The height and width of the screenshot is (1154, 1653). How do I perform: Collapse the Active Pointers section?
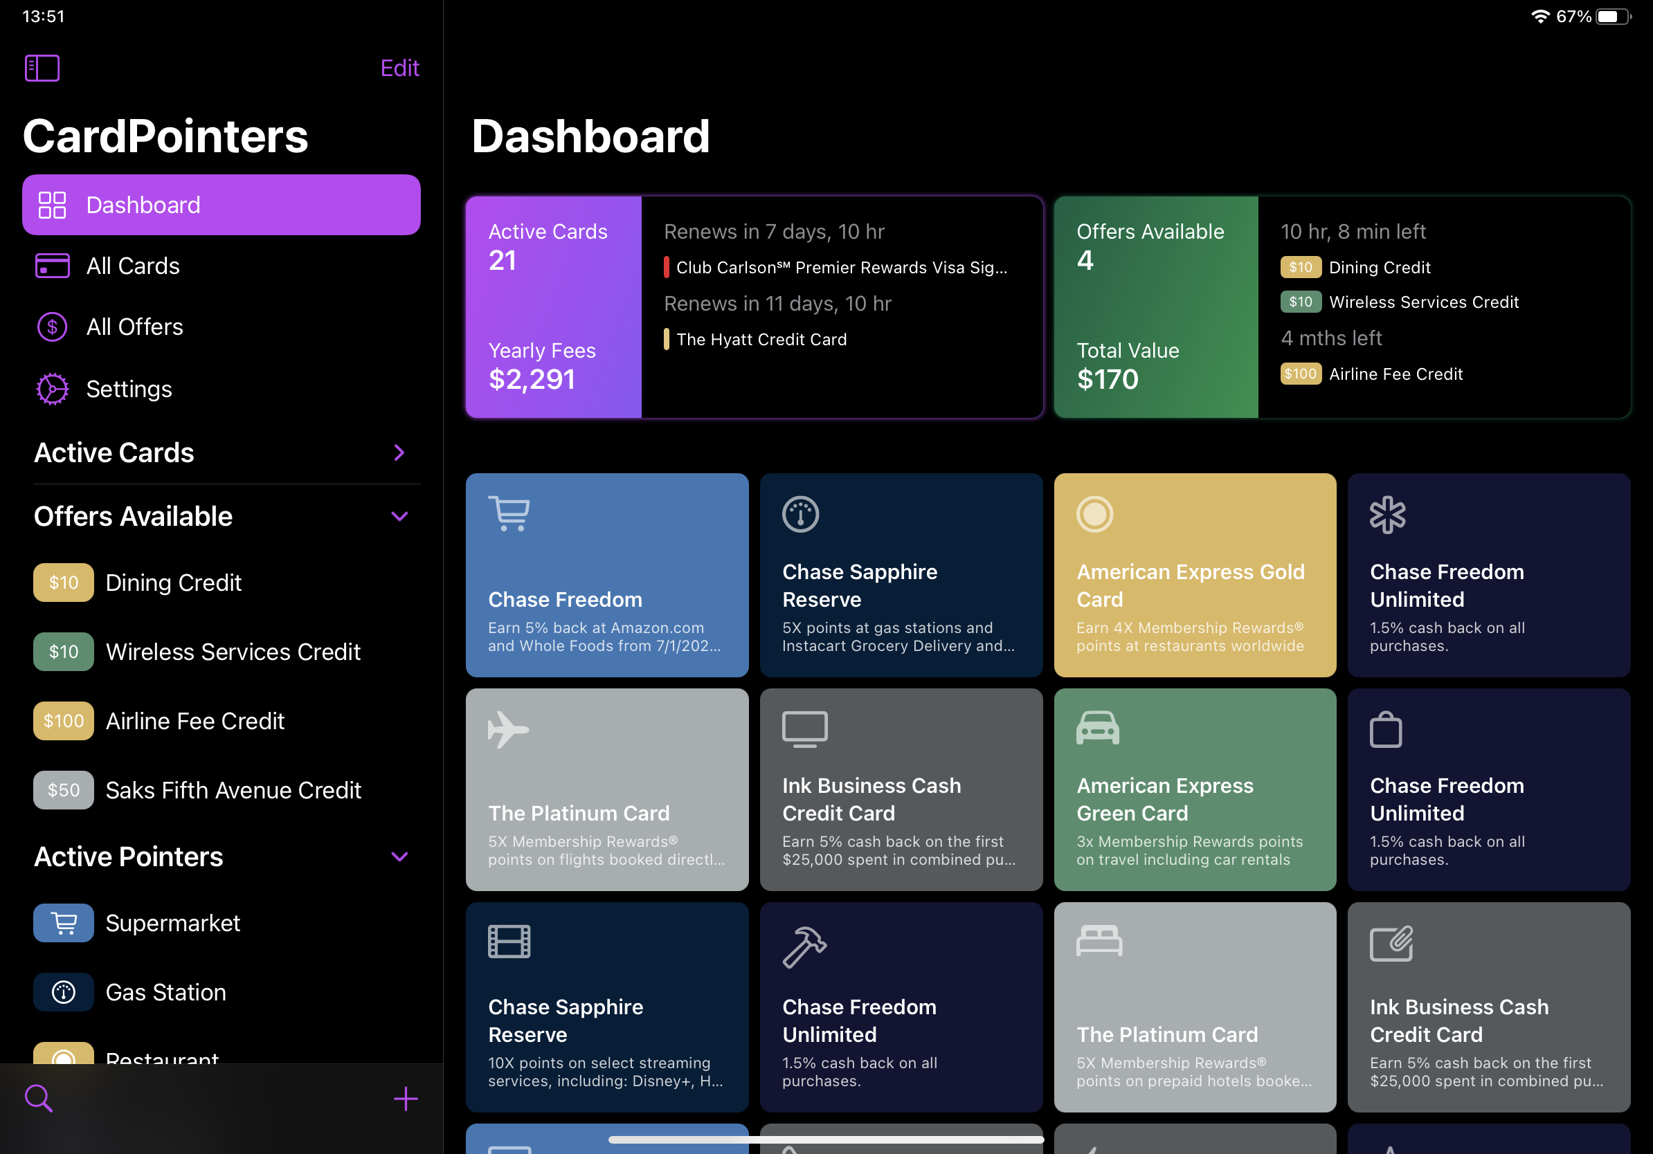399,857
